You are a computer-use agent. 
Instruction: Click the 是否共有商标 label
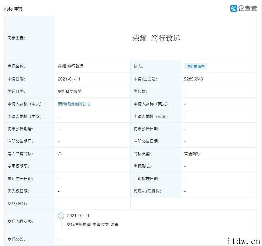point(20,154)
